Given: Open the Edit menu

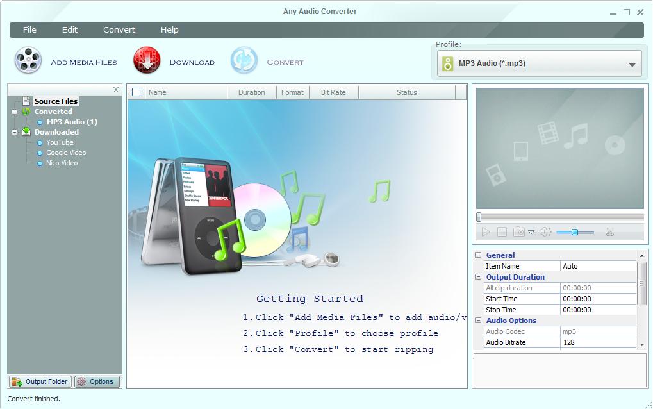Looking at the screenshot, I should [70, 29].
